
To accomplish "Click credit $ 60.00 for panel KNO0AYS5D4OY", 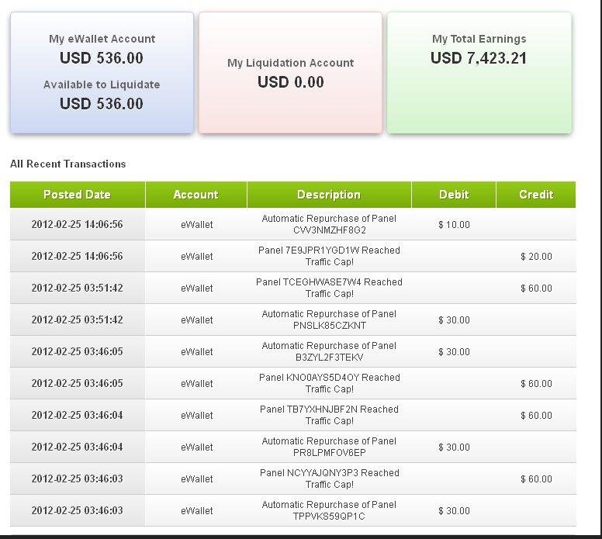I will [x=536, y=384].
